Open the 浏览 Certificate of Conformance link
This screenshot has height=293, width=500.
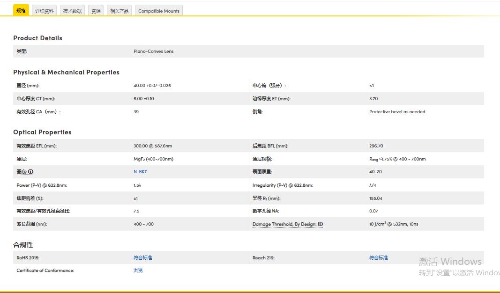point(138,271)
